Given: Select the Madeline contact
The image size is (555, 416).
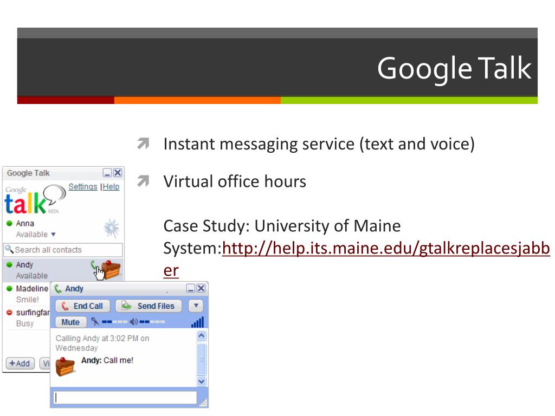Looking at the screenshot, I should [x=27, y=294].
